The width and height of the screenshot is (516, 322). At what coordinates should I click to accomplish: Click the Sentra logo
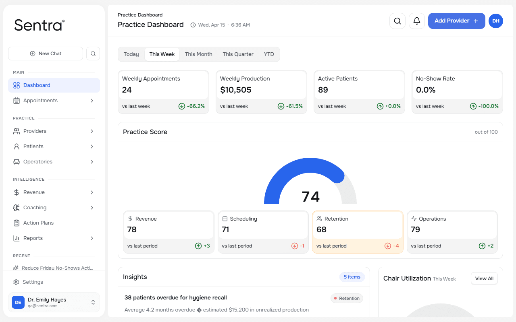pyautogui.click(x=39, y=25)
